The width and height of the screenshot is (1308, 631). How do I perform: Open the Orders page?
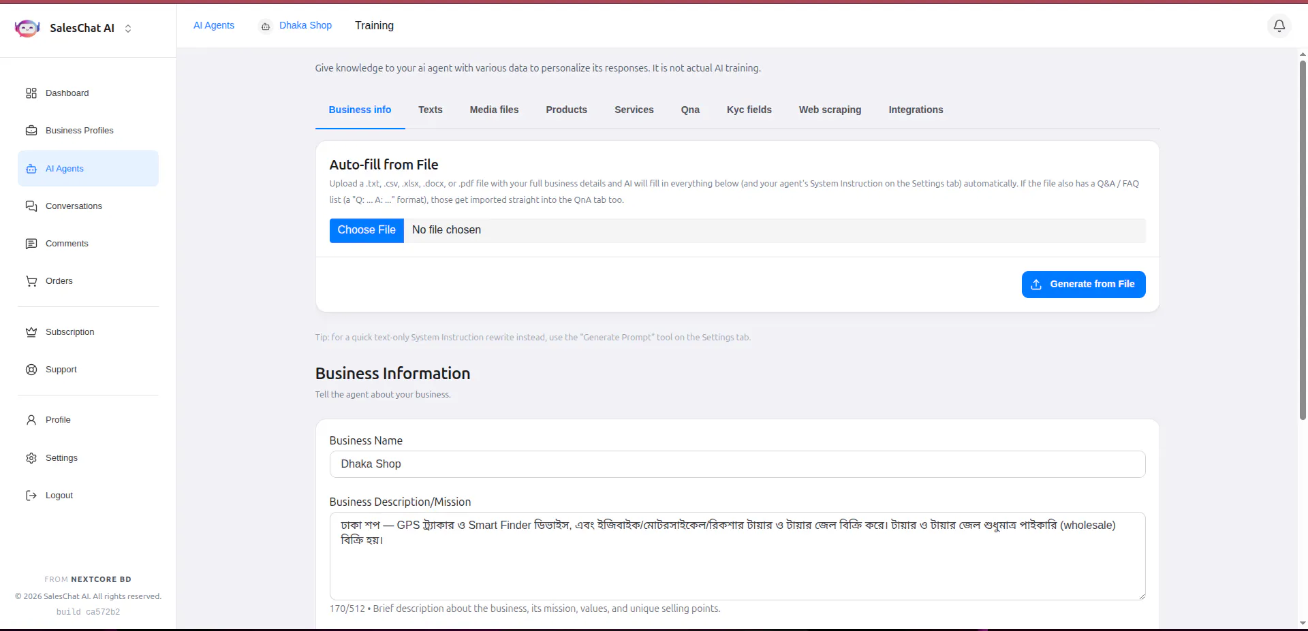pos(88,281)
